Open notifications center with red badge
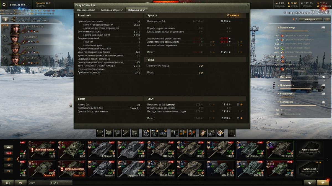The width and height of the screenshot is (332, 186). coord(323,182)
